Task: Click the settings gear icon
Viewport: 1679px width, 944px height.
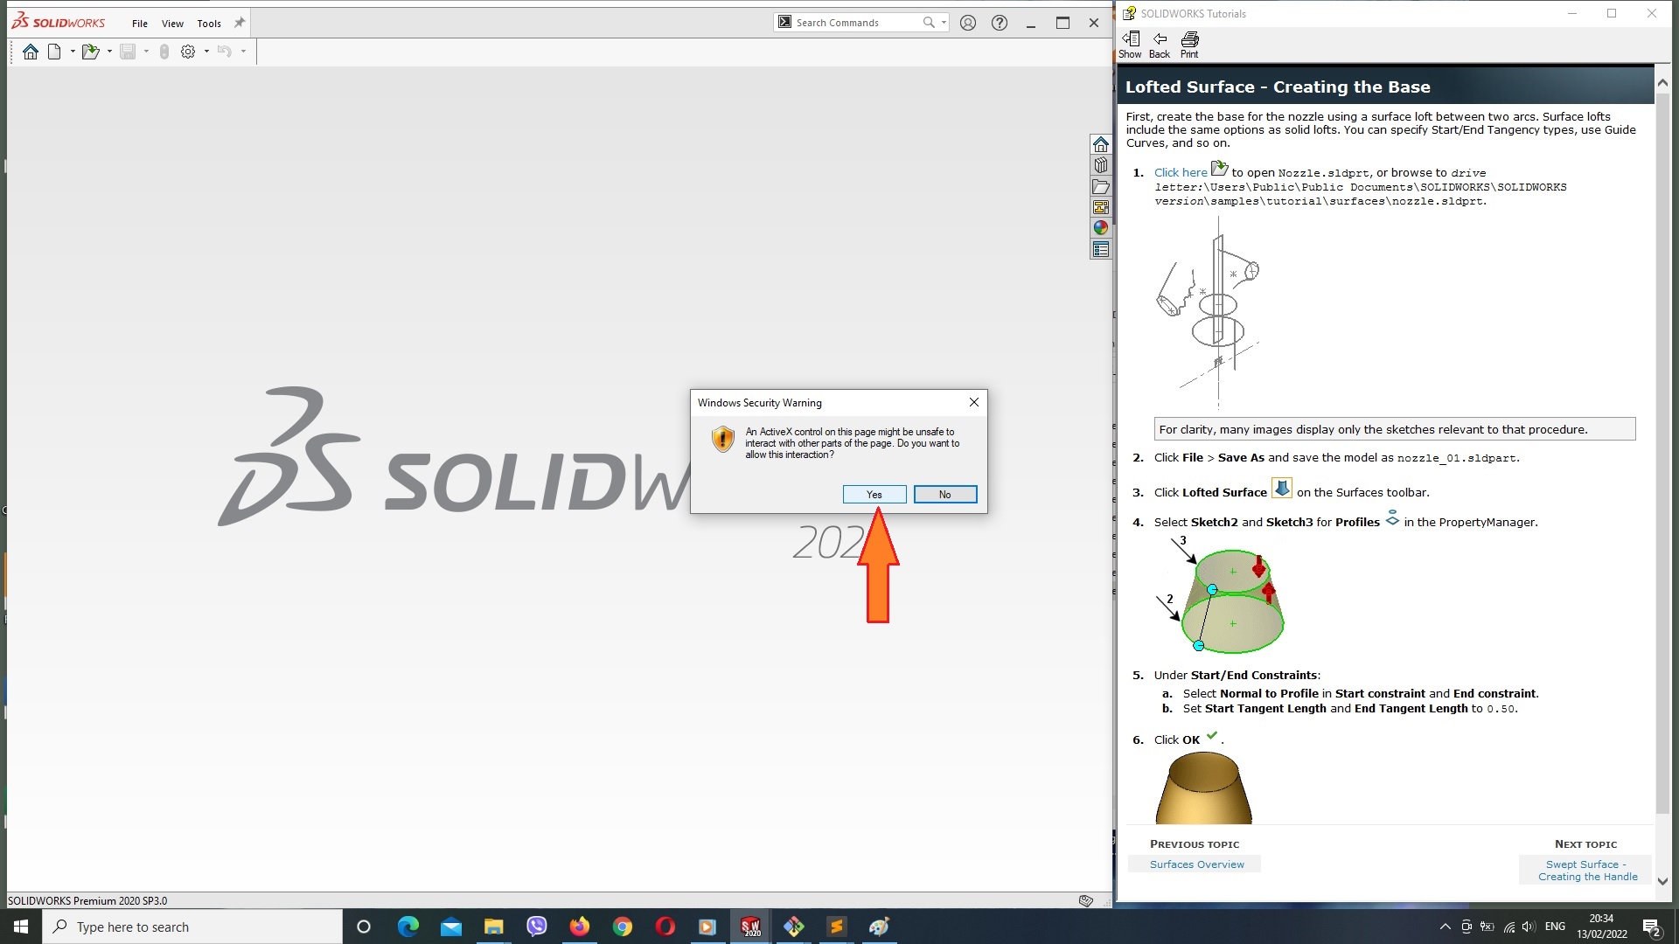Action: click(x=188, y=51)
